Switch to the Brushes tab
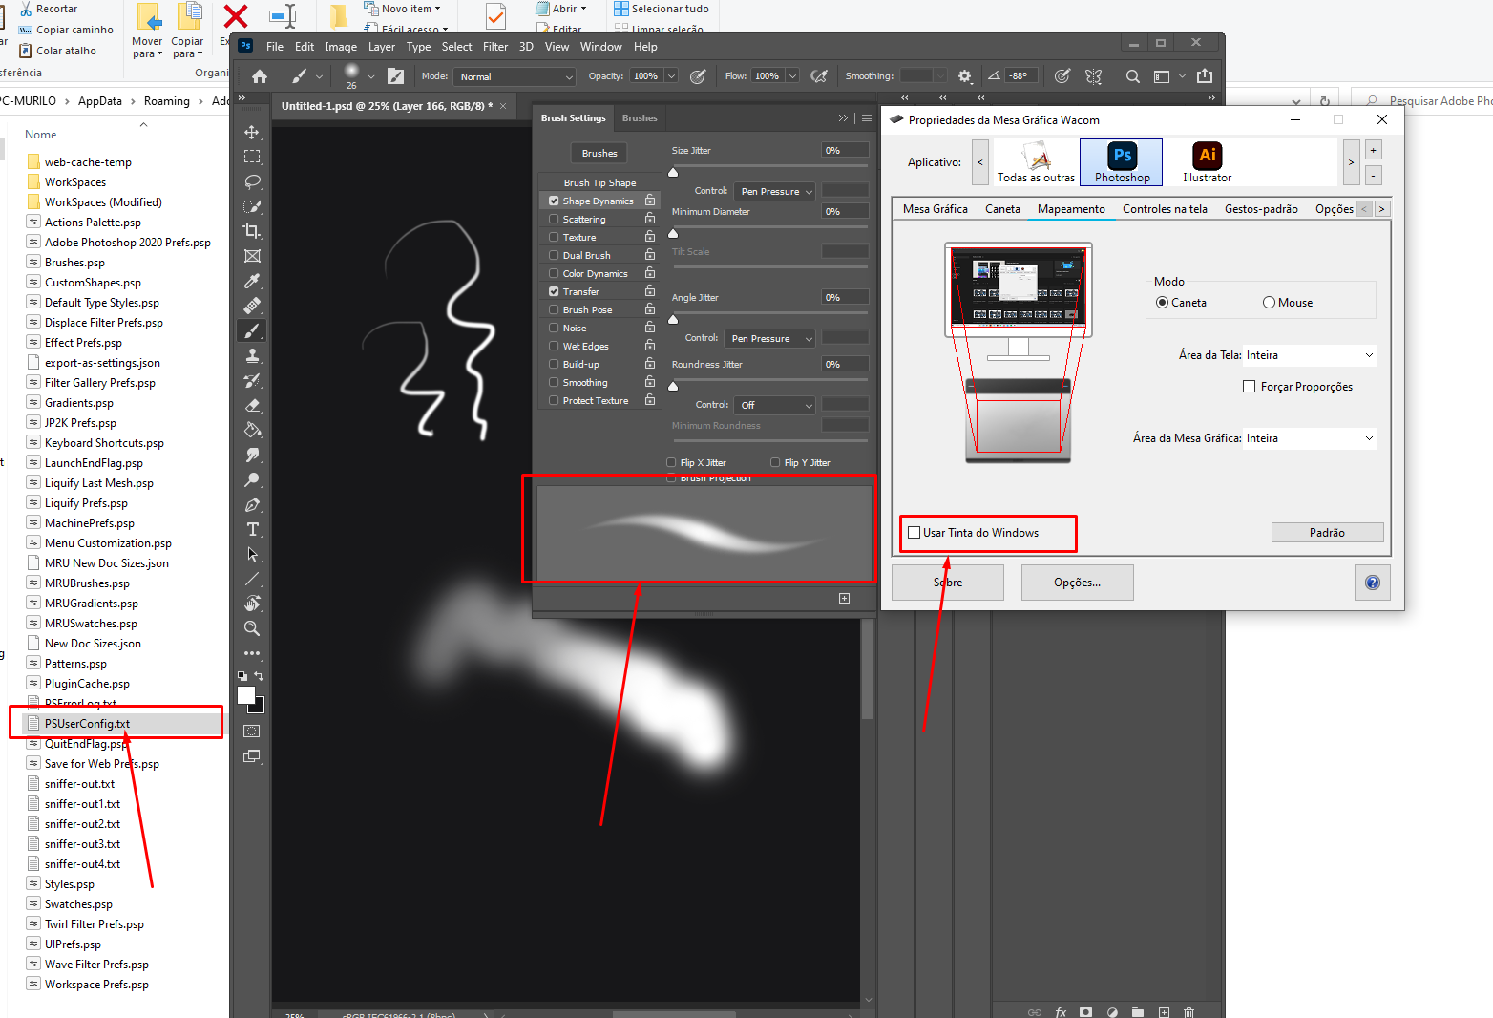 [x=639, y=117]
